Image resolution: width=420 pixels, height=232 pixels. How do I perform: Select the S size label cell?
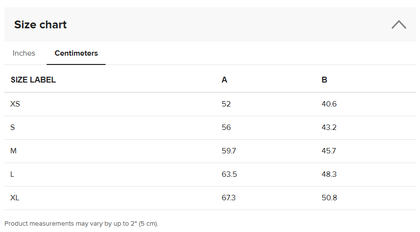[x=13, y=127]
